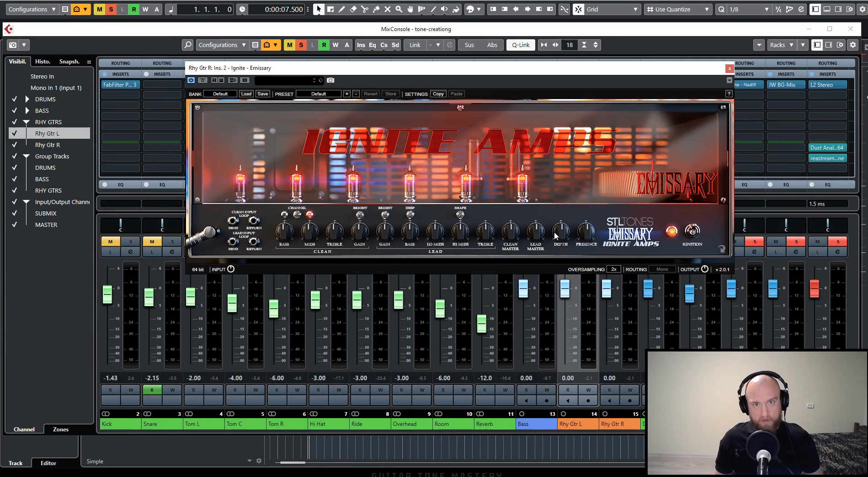Open the Grid snap type dropdown

(612, 9)
